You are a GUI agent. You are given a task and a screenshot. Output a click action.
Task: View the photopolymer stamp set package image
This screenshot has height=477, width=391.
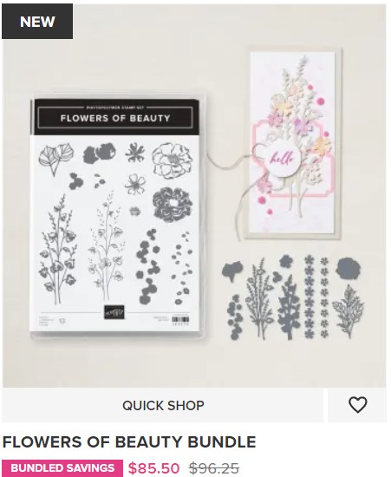pyautogui.click(x=117, y=215)
